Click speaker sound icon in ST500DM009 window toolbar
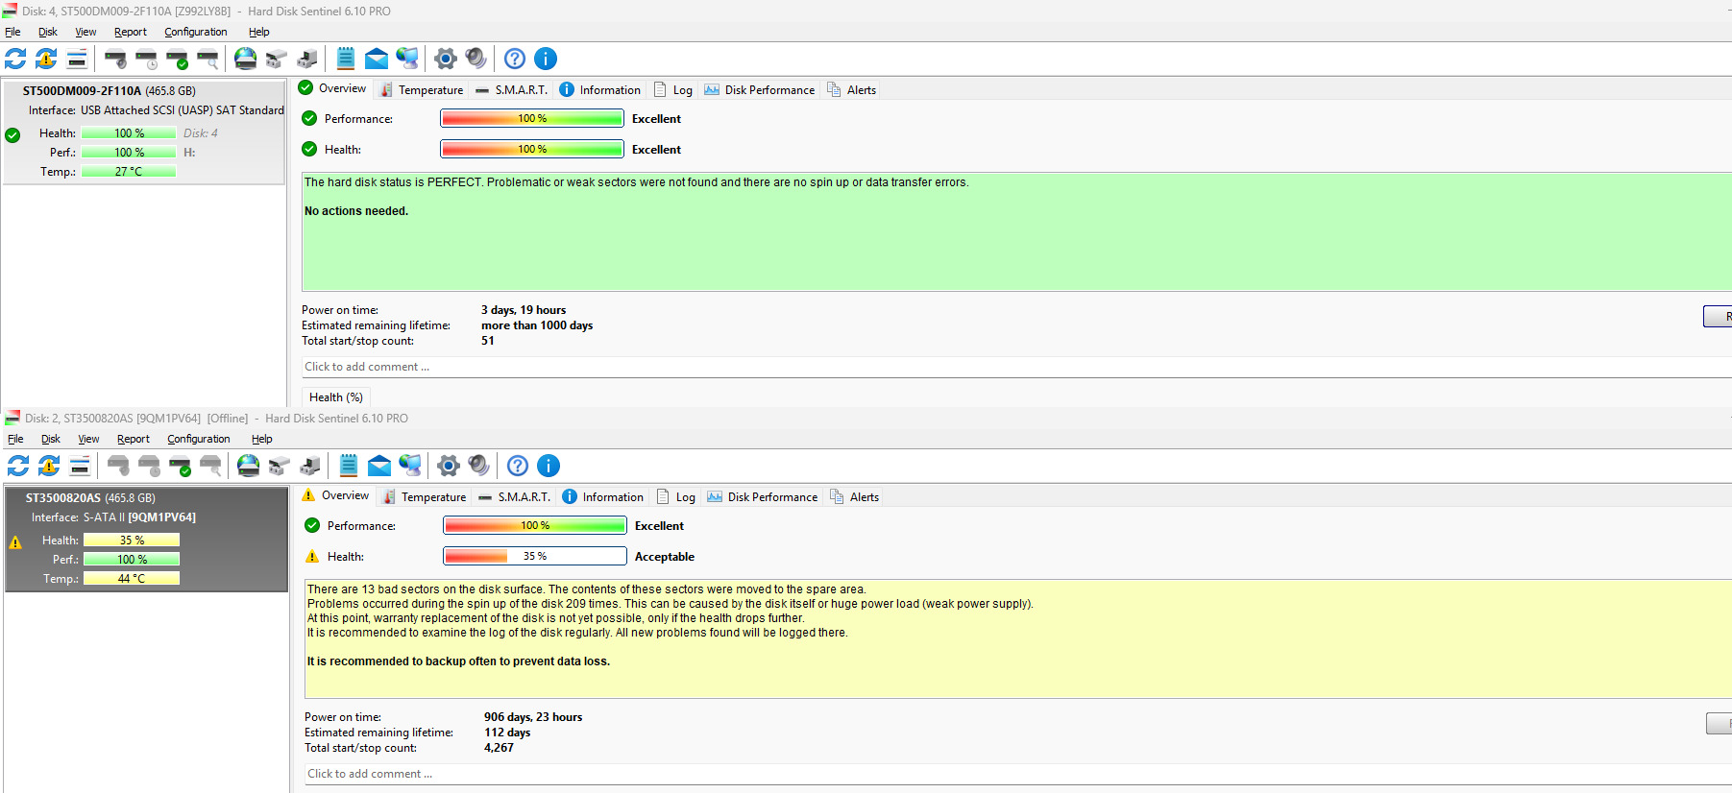Image resolution: width=1732 pixels, height=793 pixels. [476, 59]
